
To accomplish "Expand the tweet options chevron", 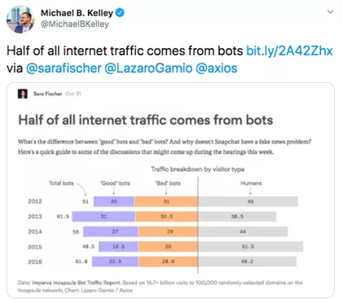I will (x=330, y=12).
